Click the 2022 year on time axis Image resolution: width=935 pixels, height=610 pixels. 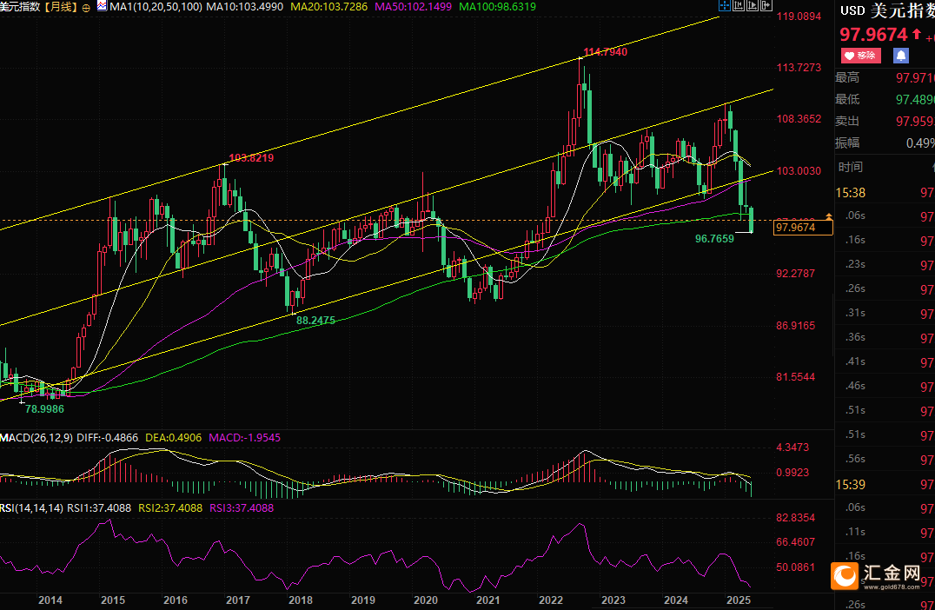tap(550, 600)
